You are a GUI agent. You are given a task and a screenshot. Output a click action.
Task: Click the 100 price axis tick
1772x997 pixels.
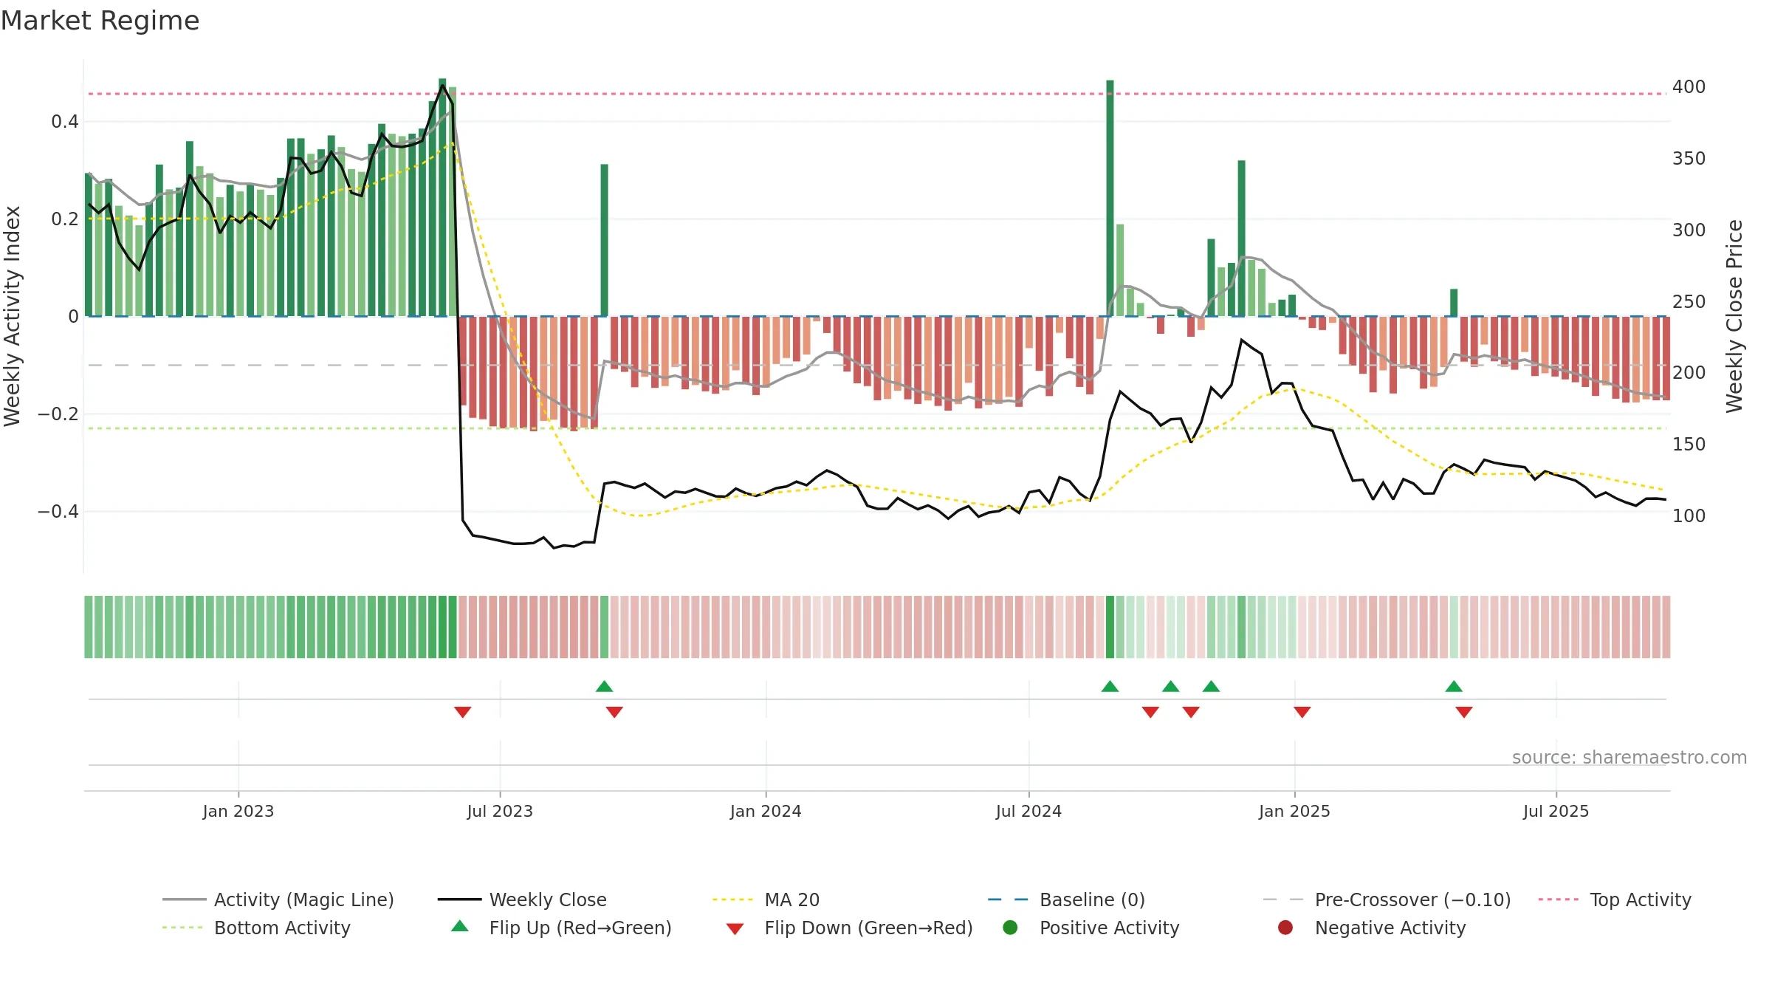tap(1689, 516)
